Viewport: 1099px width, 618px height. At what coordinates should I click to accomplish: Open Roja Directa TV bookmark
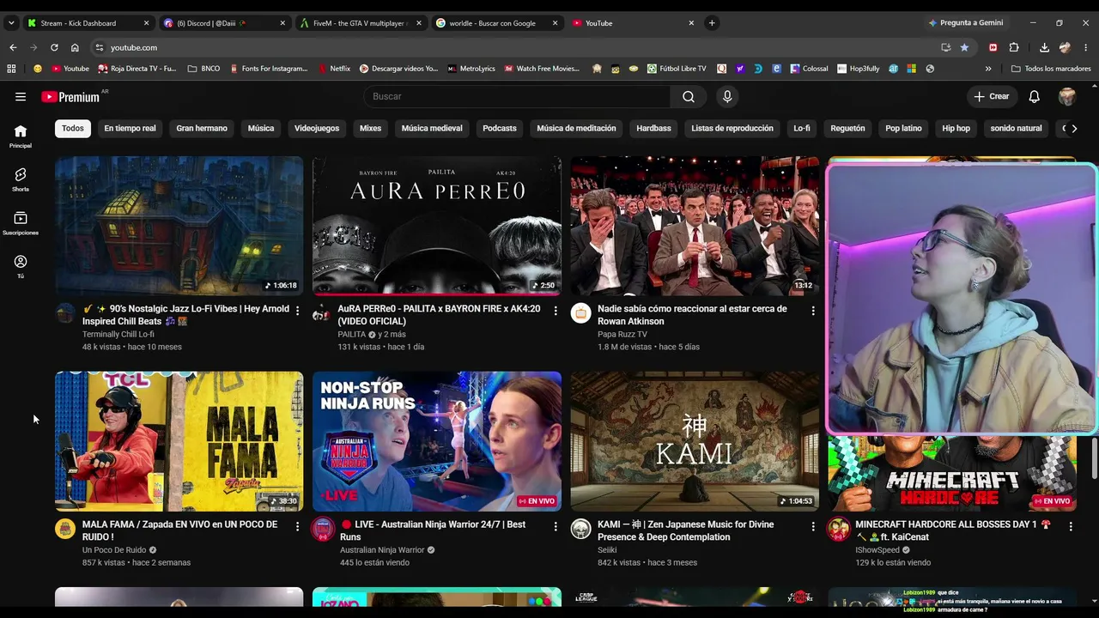click(x=137, y=69)
